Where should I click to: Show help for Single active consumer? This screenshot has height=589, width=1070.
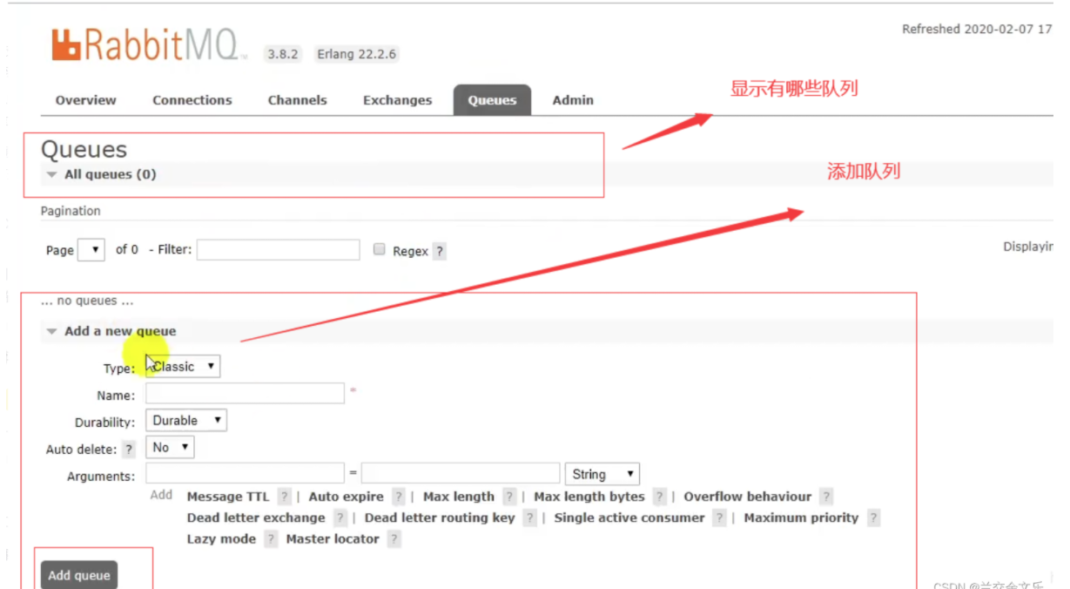719,518
